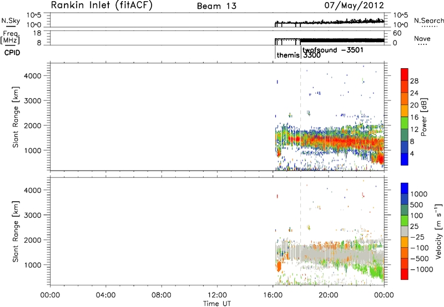
Task: Click the "N.Sky" legend label
Action: (11, 21)
